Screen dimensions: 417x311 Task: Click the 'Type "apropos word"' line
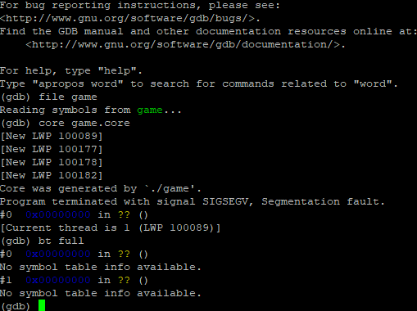pyautogui.click(x=199, y=84)
